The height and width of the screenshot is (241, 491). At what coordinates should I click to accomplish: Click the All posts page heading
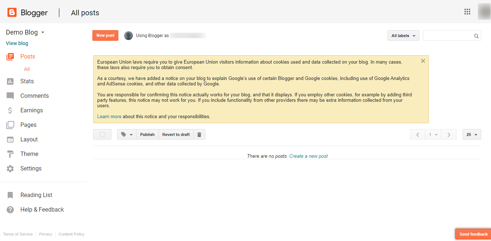pyautogui.click(x=85, y=13)
